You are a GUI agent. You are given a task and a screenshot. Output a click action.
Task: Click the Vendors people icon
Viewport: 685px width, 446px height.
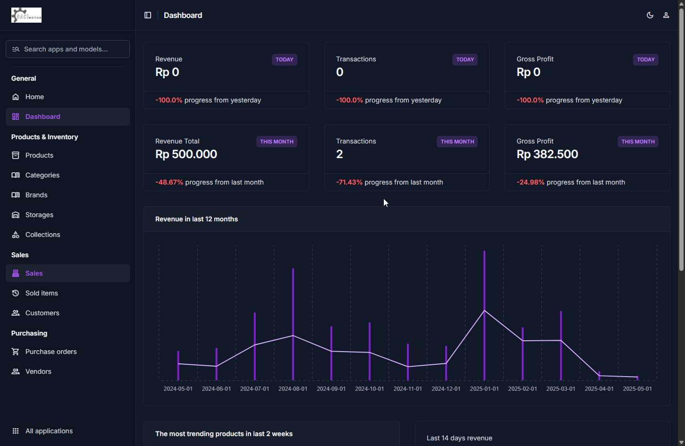pyautogui.click(x=16, y=371)
